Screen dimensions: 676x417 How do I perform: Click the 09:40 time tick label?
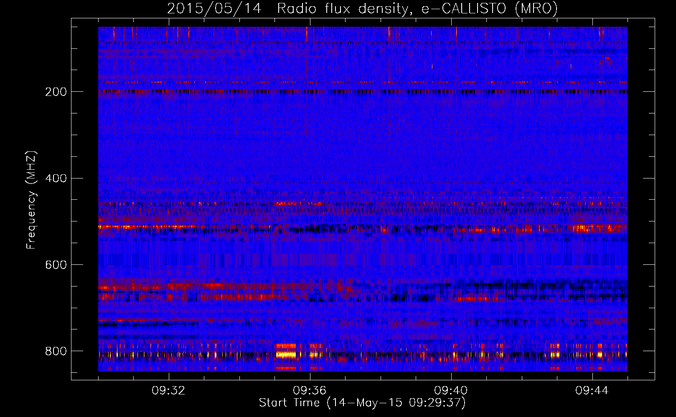click(x=451, y=390)
